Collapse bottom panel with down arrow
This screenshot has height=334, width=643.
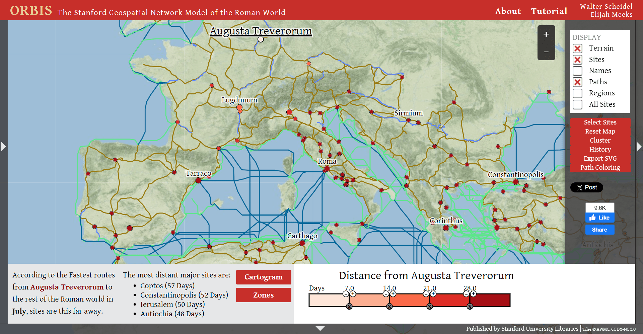(320, 328)
